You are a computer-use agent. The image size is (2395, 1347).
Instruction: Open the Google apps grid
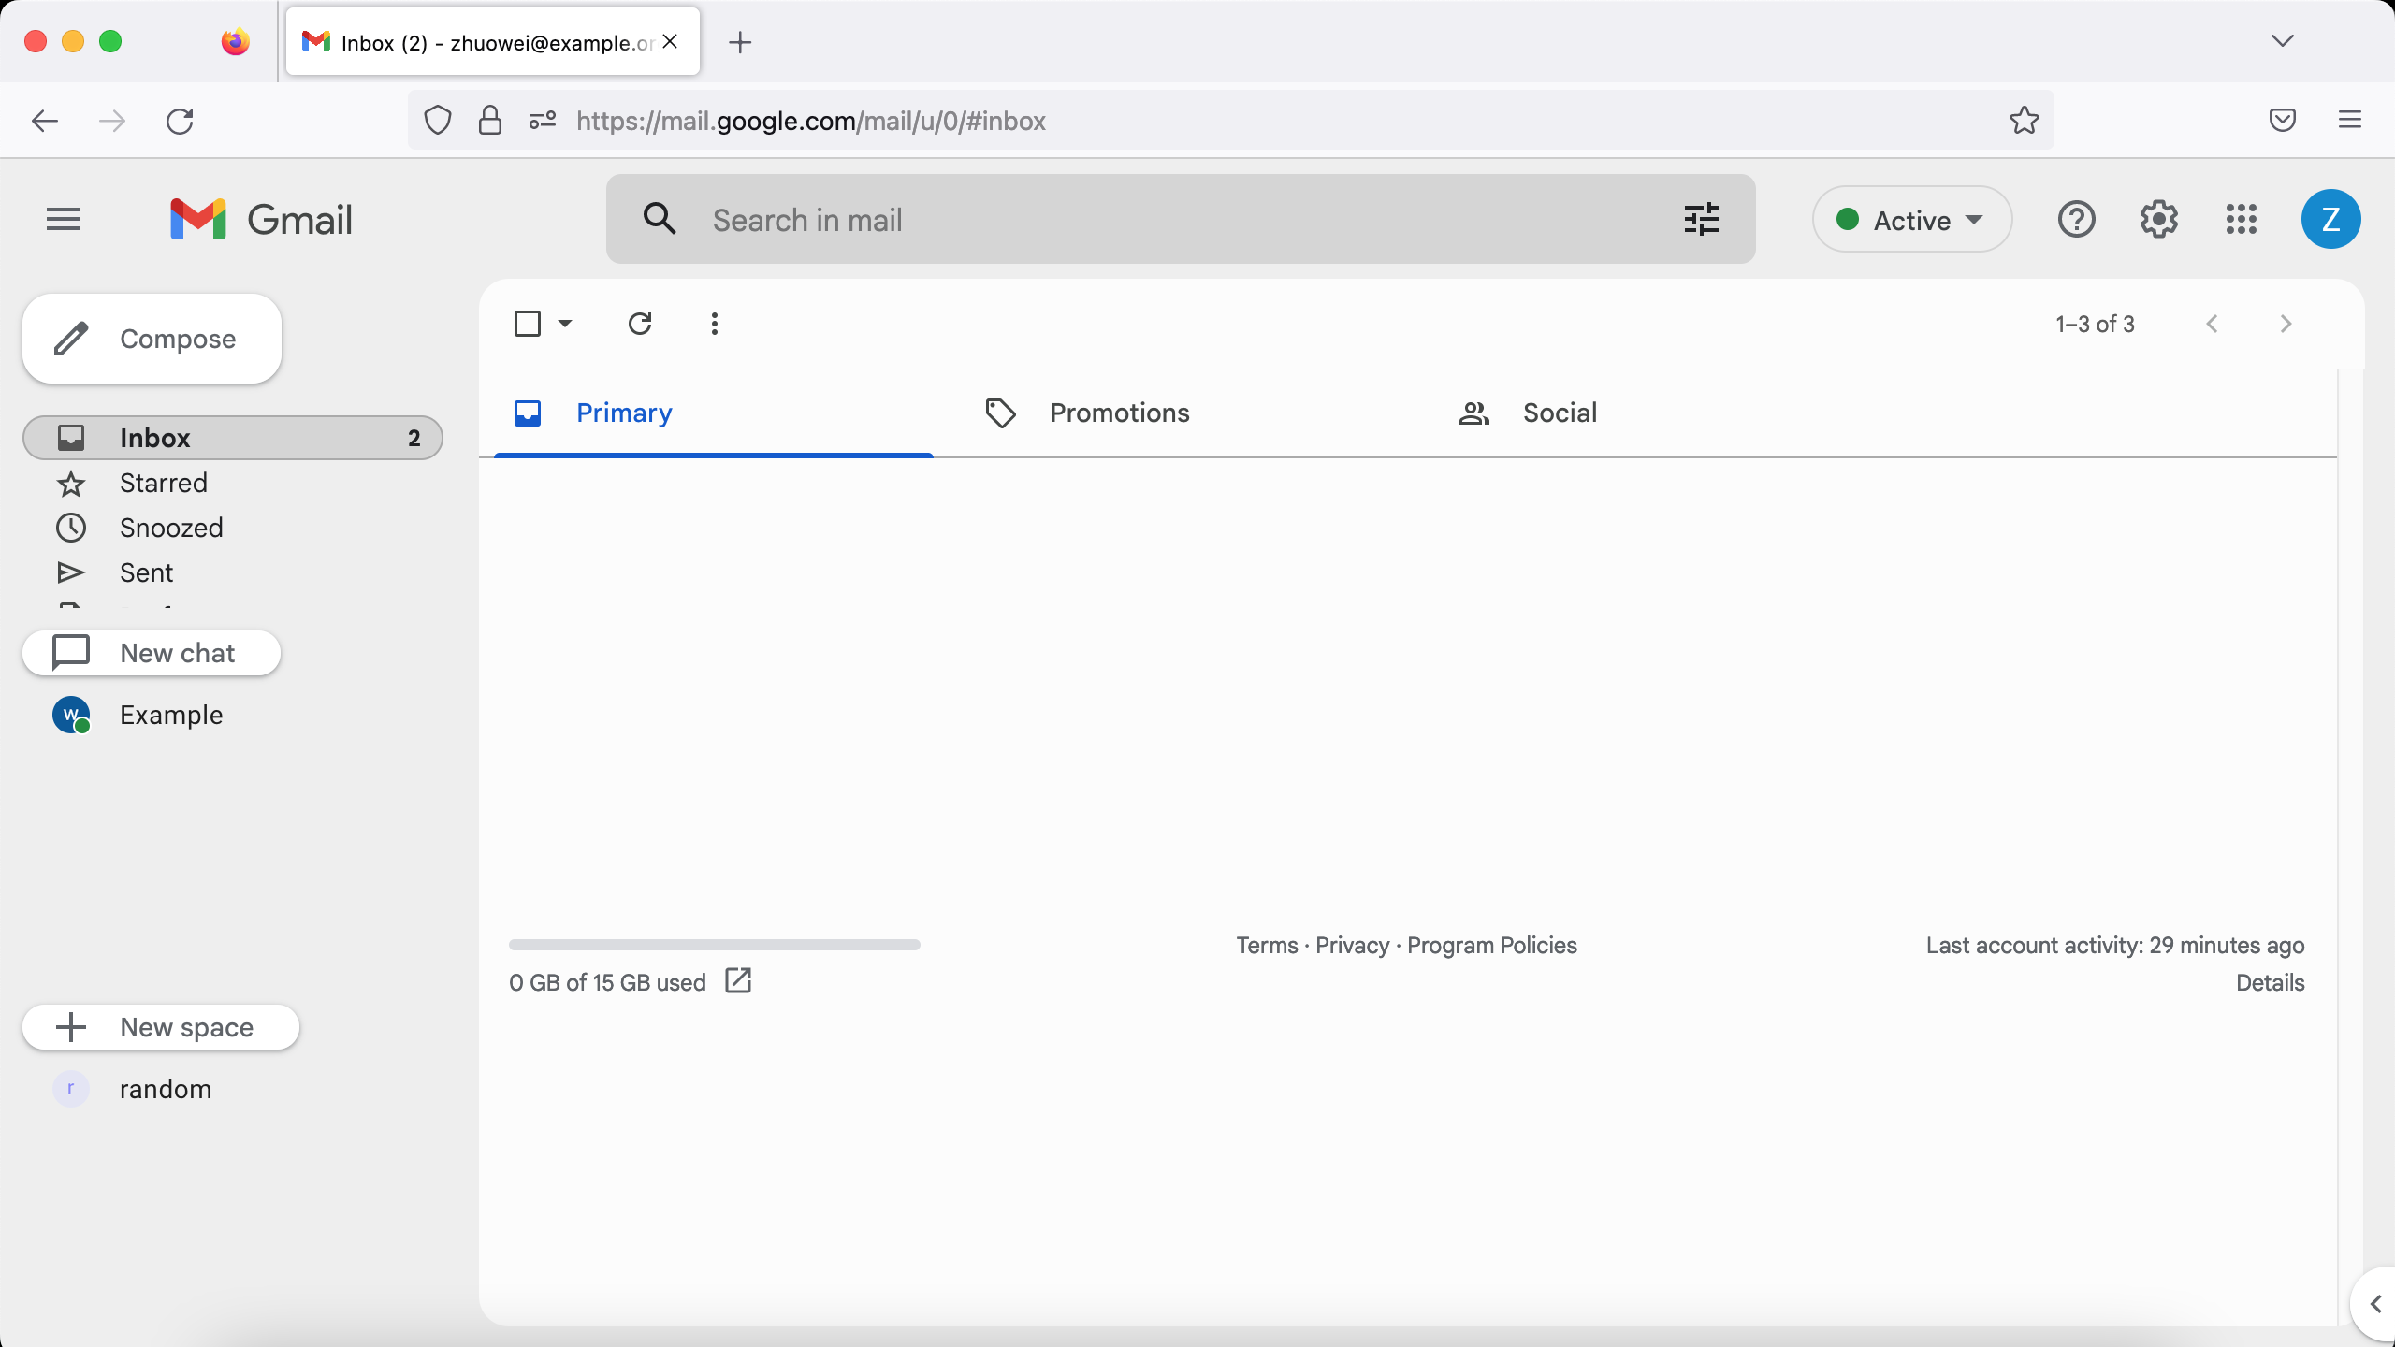(x=2241, y=219)
